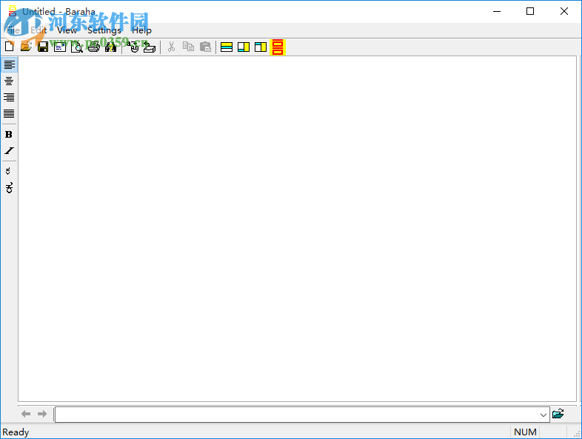
Task: Print the document using the printer icon
Action: (94, 47)
